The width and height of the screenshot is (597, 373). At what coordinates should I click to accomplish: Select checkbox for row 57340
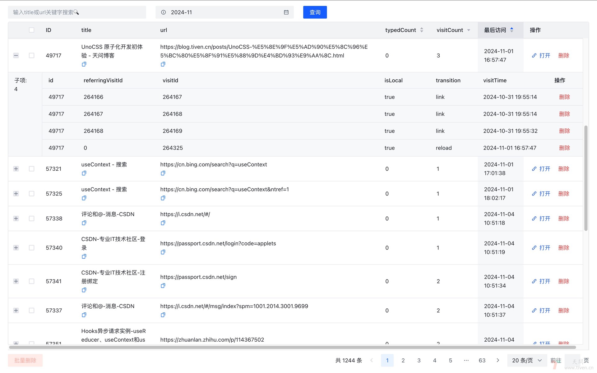click(31, 248)
